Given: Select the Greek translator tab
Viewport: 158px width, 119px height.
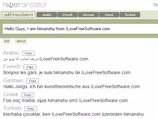Looking at the screenshot, I should [x=109, y=15].
